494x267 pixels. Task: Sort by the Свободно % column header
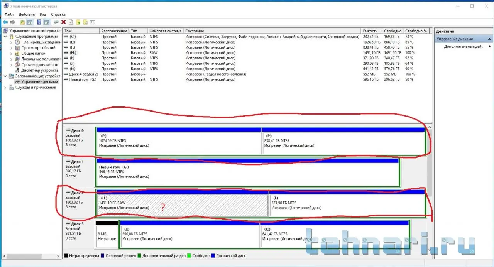[x=416, y=31]
